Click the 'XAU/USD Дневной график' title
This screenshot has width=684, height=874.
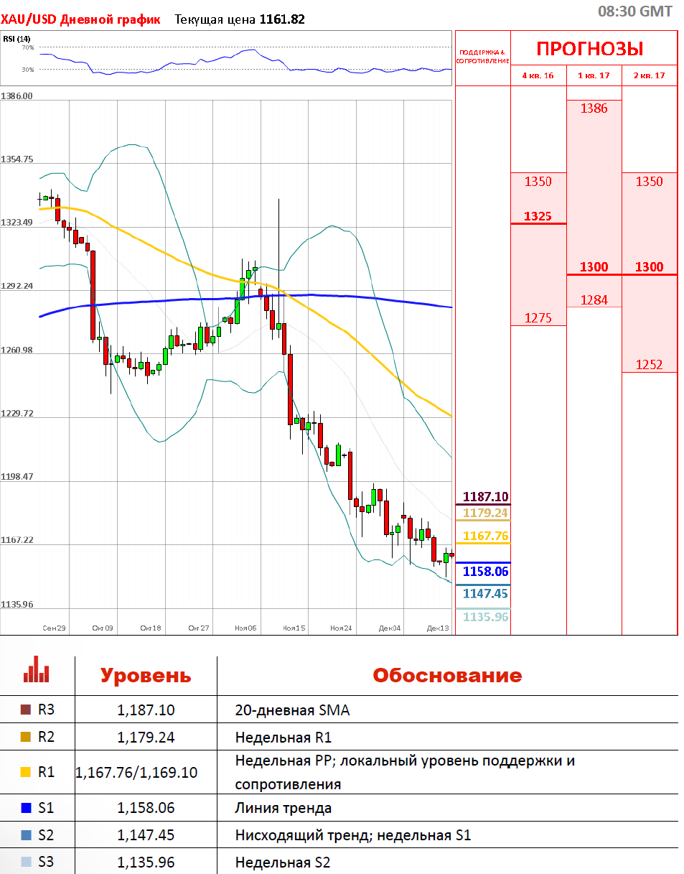[80, 19]
